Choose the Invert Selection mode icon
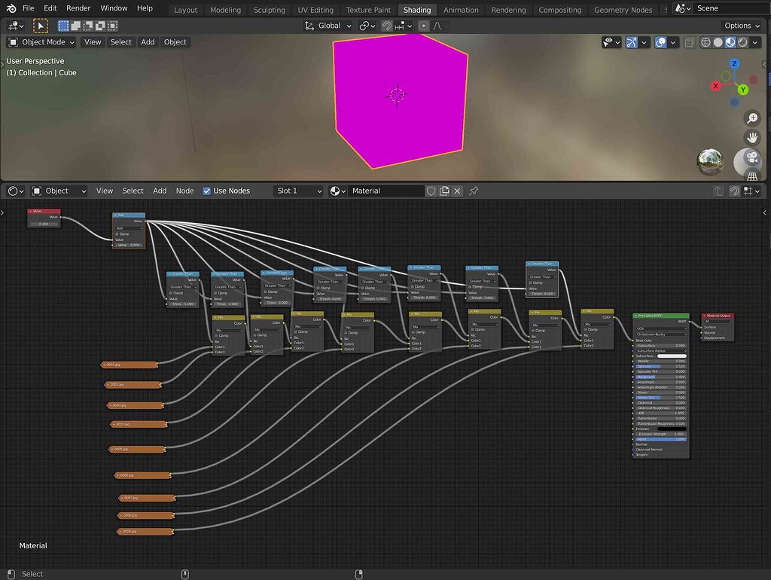Viewport: 771px width, 580px height. click(x=100, y=26)
